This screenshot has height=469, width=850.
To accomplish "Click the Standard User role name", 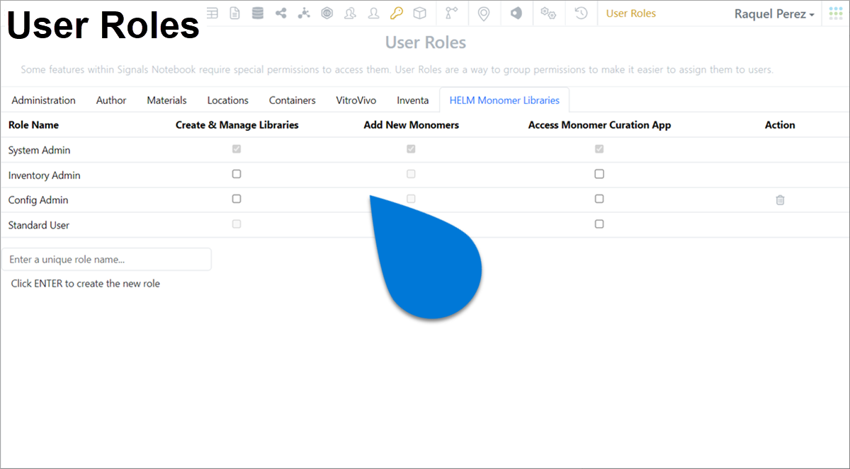I will [39, 225].
